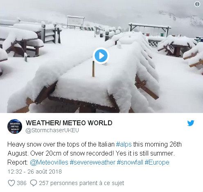203x192 pixels.
Task: Click the reply speech bubble icon
Action: coord(34,183)
